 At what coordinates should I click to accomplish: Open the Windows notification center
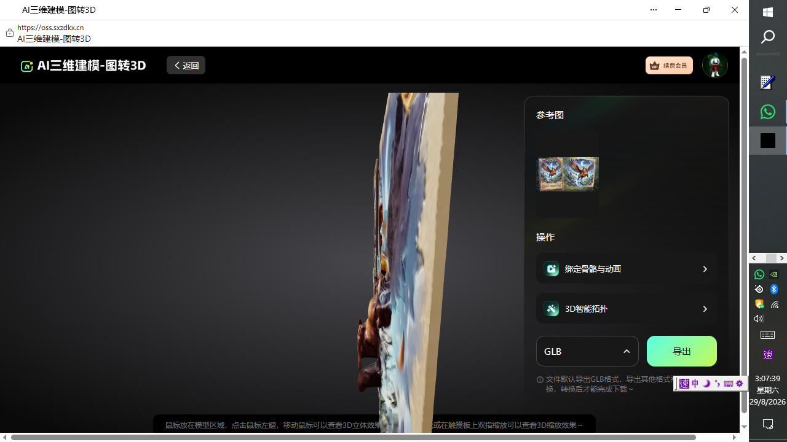(x=768, y=424)
